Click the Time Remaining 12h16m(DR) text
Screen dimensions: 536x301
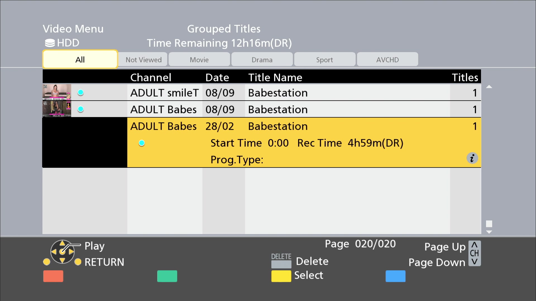coord(219,43)
